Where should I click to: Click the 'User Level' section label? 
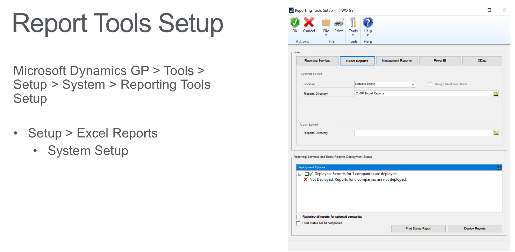tap(309, 125)
